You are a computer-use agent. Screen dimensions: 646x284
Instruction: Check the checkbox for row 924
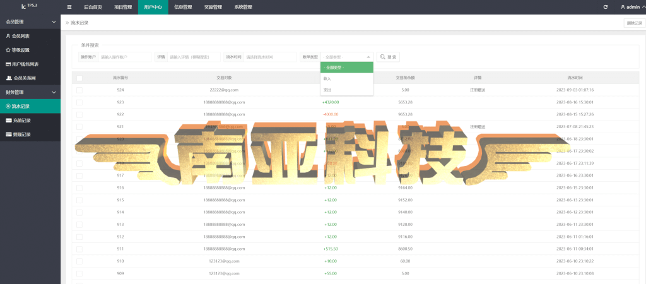[79, 90]
